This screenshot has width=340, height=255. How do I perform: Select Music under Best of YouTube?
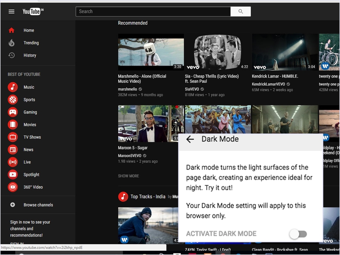coord(29,87)
